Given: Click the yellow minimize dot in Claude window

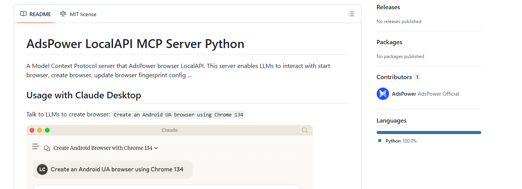Looking at the screenshot, I should pos(40,130).
